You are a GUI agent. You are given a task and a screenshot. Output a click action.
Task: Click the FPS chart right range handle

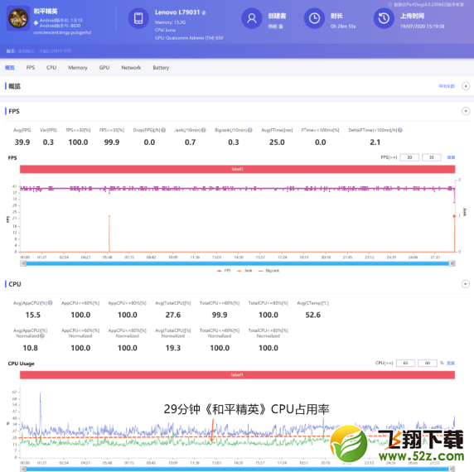coord(452,263)
